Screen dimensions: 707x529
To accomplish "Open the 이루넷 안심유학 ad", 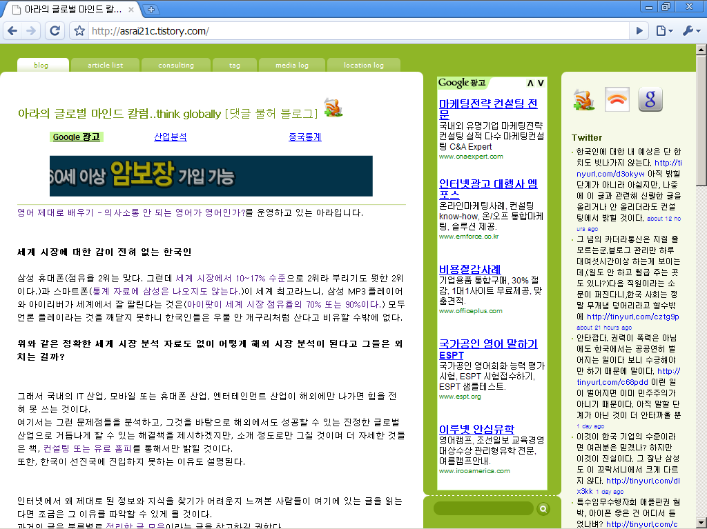I will point(476,428).
